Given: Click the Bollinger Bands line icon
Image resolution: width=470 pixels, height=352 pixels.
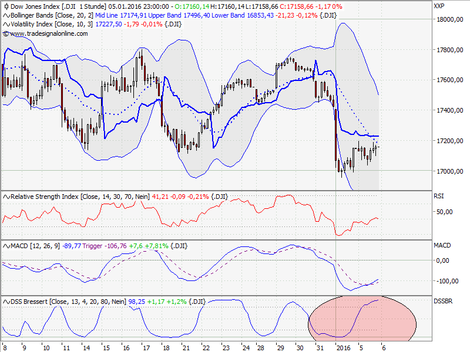Looking at the screenshot, I should [x=6, y=16].
